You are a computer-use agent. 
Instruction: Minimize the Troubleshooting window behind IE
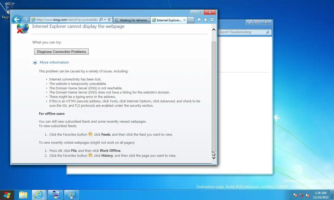(249, 22)
